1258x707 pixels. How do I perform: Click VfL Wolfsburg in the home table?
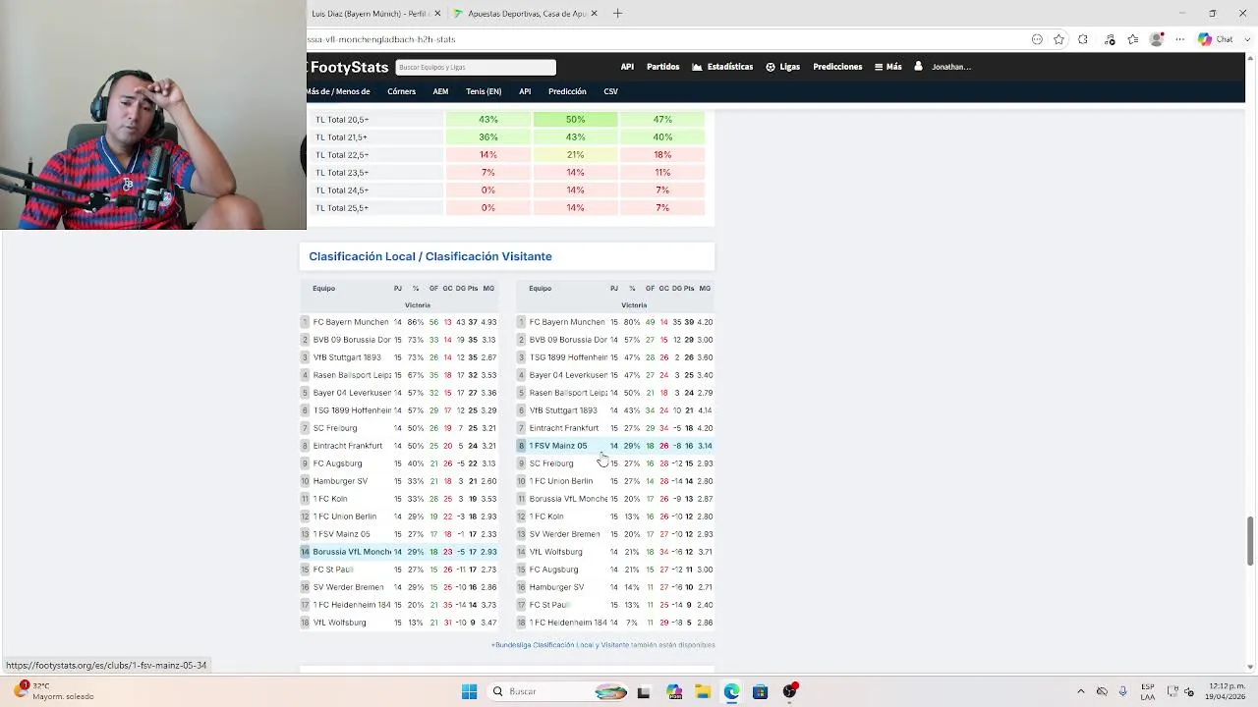click(339, 623)
